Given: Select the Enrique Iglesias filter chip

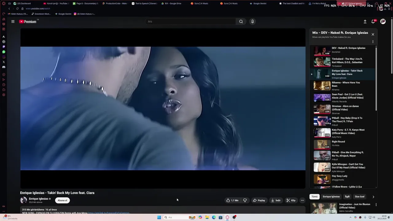Looking at the screenshot, I should click(x=331, y=196).
